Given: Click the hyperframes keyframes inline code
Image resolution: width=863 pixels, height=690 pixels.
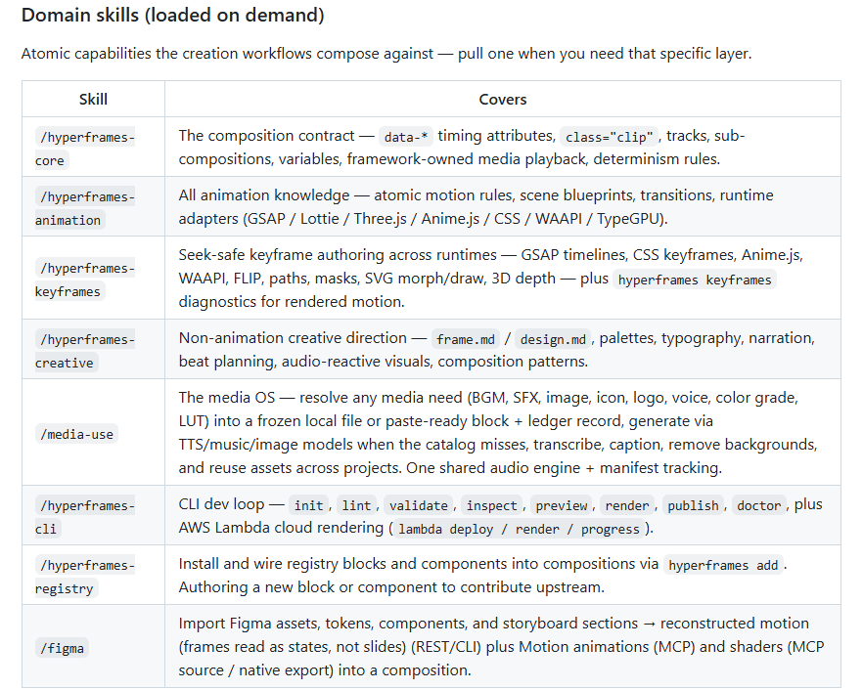Looking at the screenshot, I should pos(695,280).
